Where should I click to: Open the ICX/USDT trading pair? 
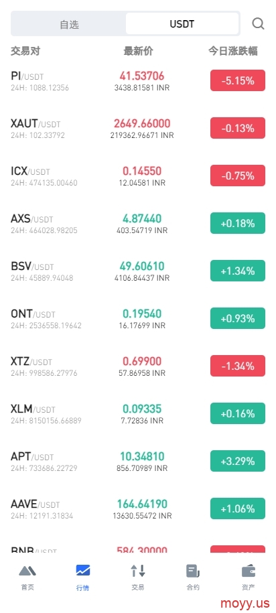[x=138, y=176]
